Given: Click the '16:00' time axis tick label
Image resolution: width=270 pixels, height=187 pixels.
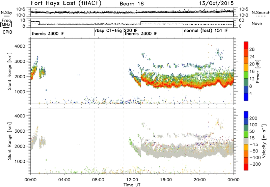Looking at the screenshot, I should pyautogui.click(x=166, y=180).
